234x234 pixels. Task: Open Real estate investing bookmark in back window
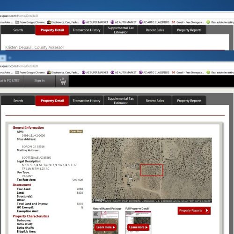(x=220, y=22)
